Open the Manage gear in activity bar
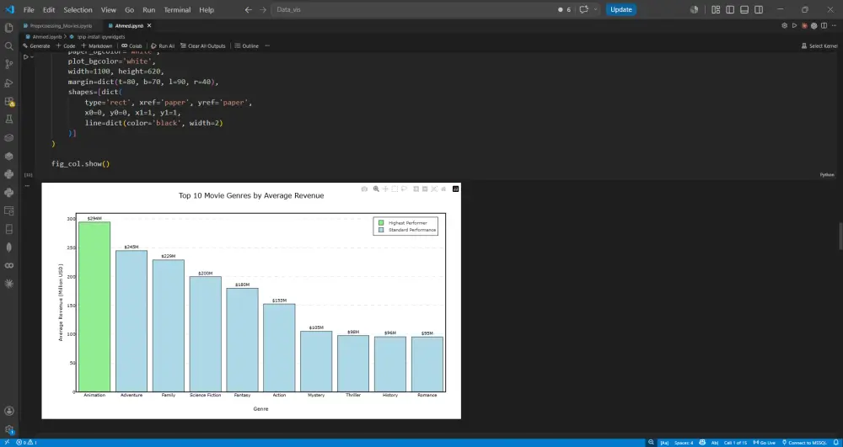Image resolution: width=843 pixels, height=447 pixels. pyautogui.click(x=8, y=429)
